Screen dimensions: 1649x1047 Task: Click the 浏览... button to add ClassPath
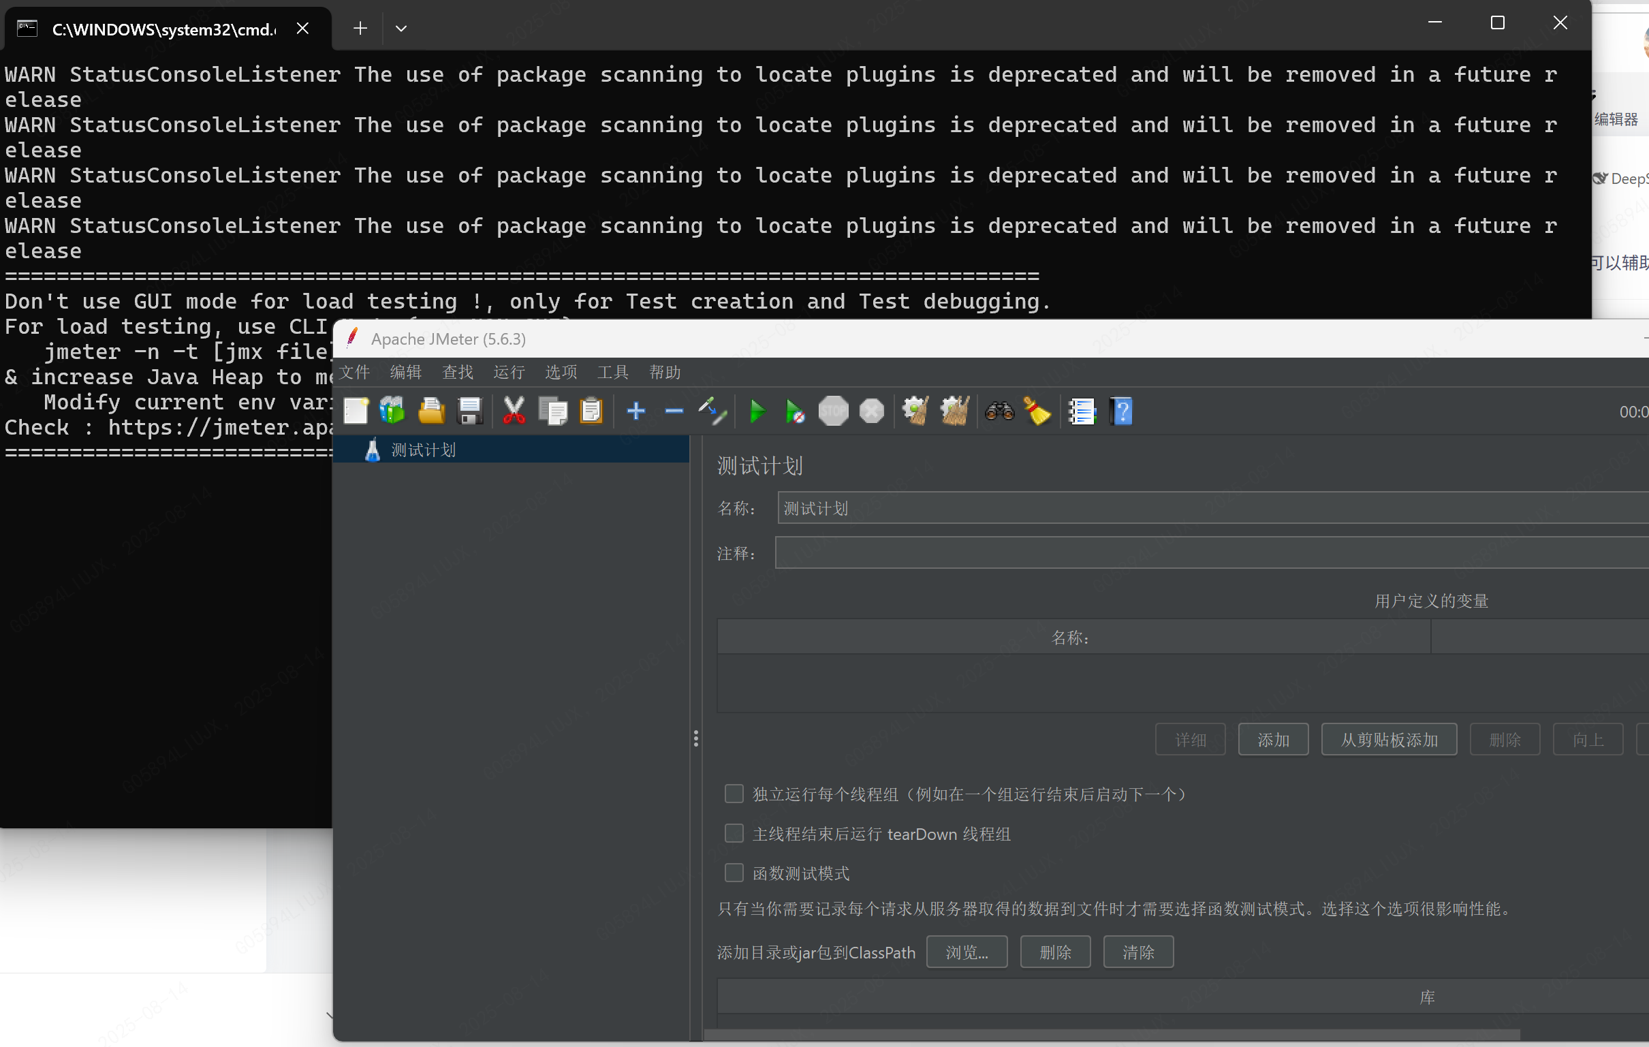(967, 952)
